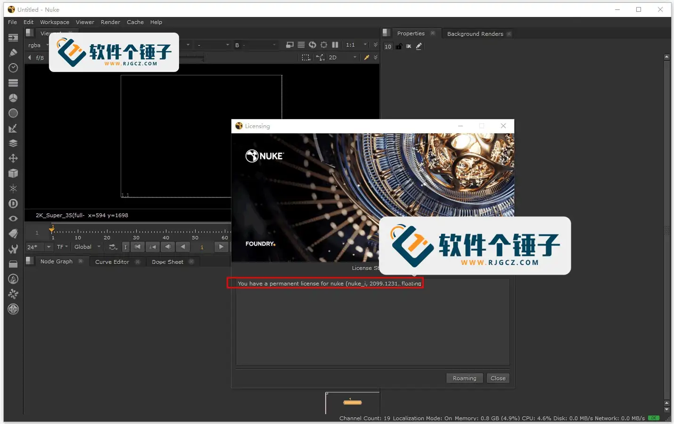Click Close in the Licensing dialog
Screen dimensions: 674x424
pos(498,378)
